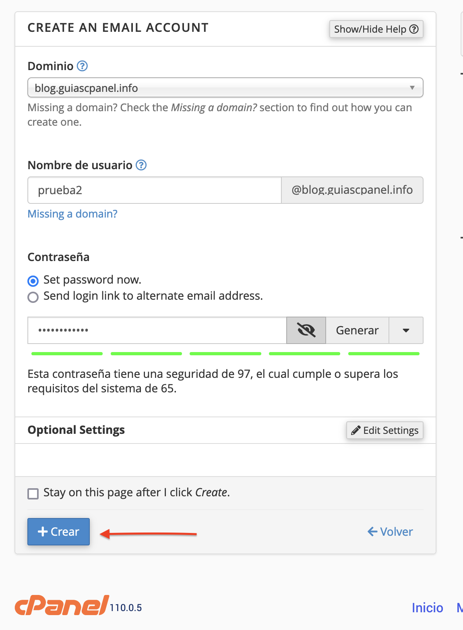463x630 pixels.
Task: Click the Nombre de usuario help icon
Action: pyautogui.click(x=141, y=165)
